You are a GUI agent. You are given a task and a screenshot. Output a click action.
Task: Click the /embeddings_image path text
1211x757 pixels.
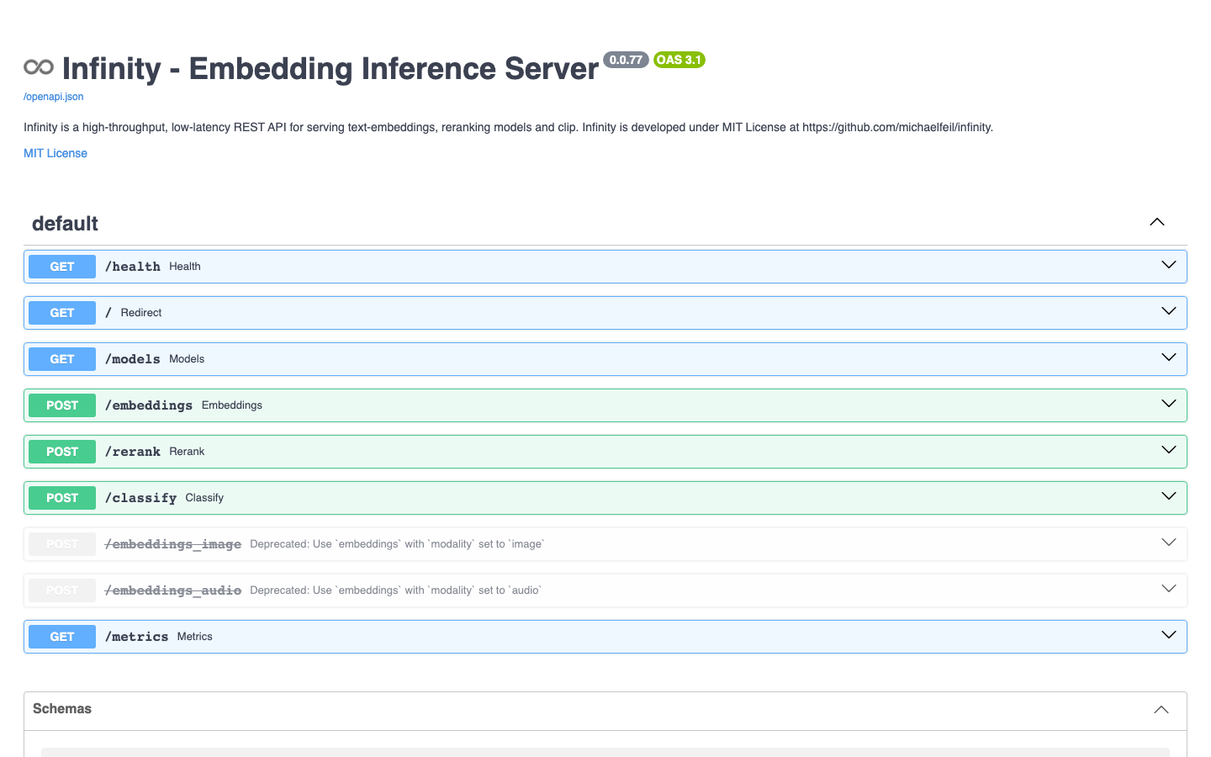pyautogui.click(x=173, y=544)
